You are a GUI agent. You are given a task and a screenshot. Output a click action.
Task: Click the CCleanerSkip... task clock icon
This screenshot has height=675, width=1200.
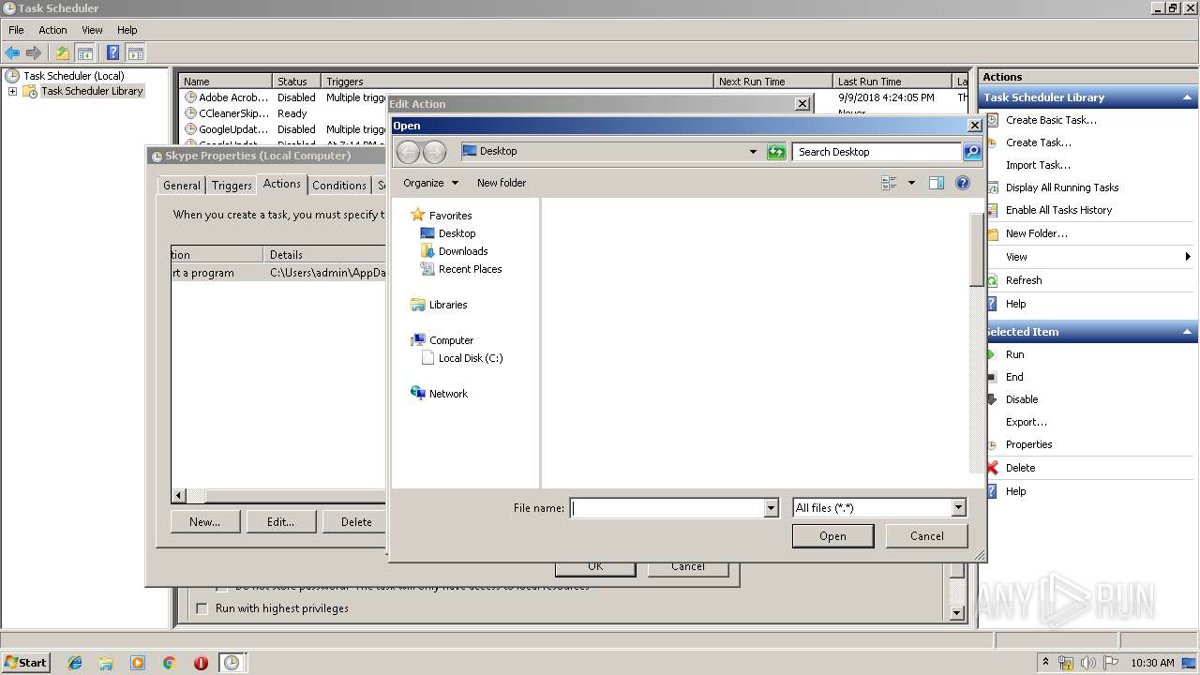pyautogui.click(x=190, y=113)
